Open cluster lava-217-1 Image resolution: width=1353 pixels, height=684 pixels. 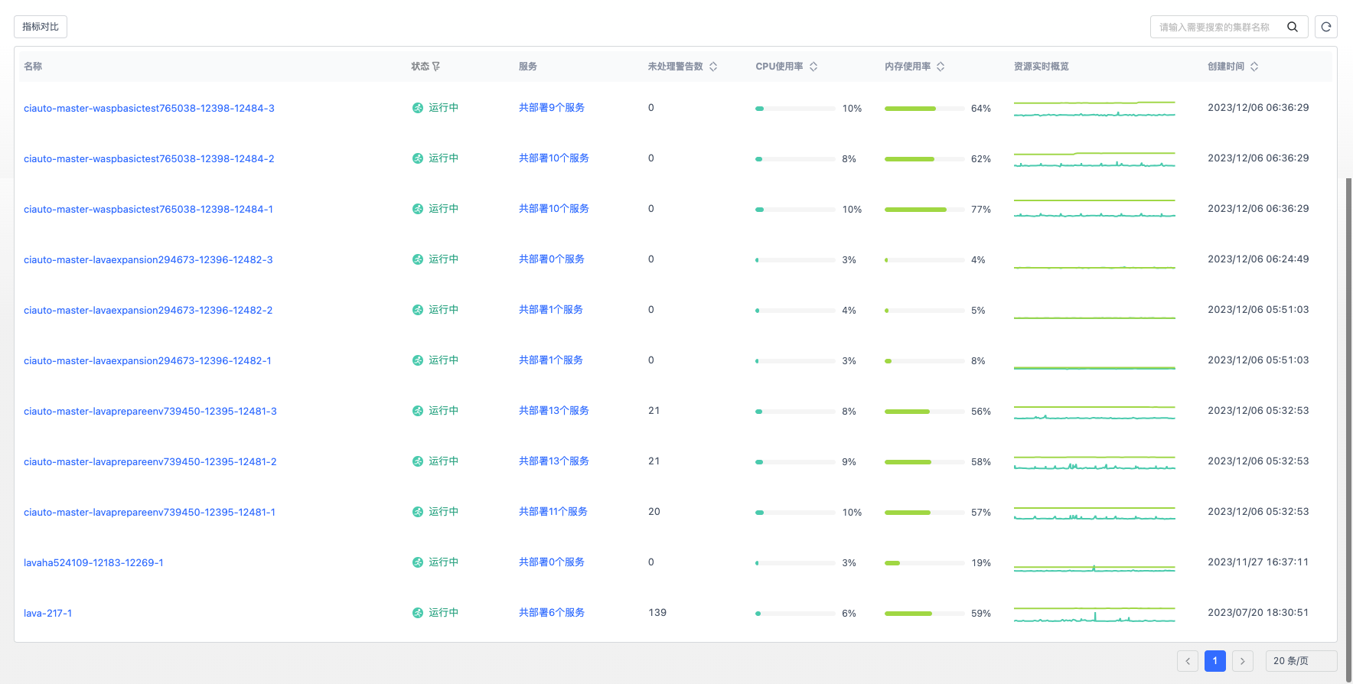(48, 613)
